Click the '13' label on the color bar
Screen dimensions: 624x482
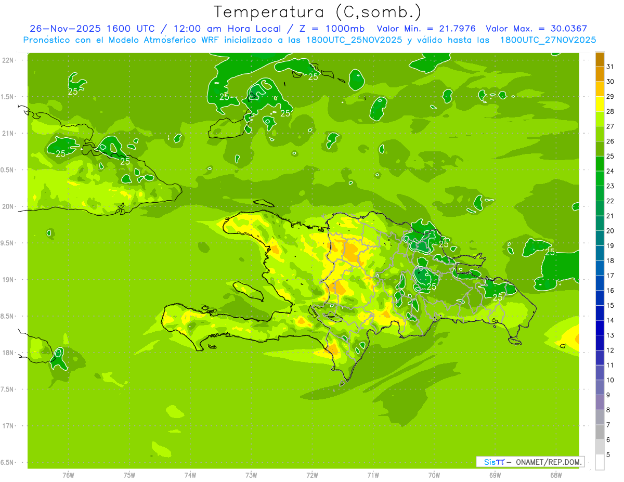610,335
